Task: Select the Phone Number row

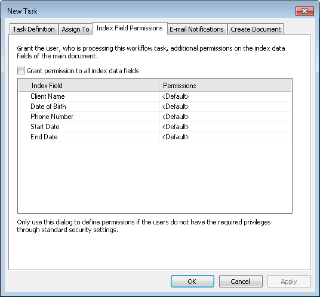Action: click(159, 117)
